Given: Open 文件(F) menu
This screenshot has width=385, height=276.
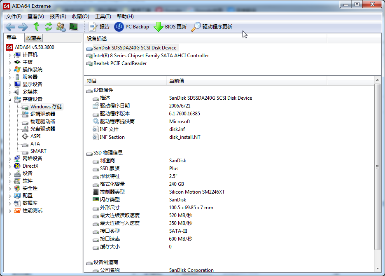Looking at the screenshot, I should click(x=14, y=16).
